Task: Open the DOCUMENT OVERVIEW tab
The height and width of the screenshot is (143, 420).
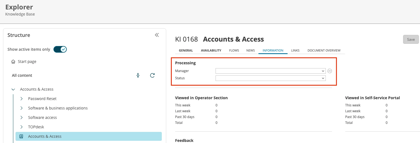Action: coord(324,50)
